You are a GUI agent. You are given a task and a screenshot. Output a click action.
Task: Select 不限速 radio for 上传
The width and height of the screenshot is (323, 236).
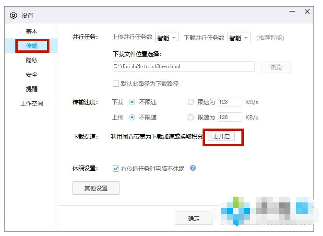tap(132, 117)
